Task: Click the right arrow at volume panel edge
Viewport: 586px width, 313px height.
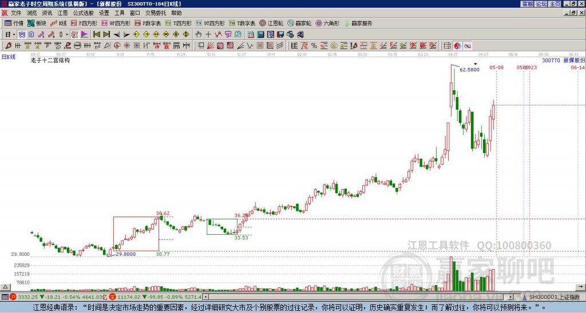Action: [x=581, y=287]
